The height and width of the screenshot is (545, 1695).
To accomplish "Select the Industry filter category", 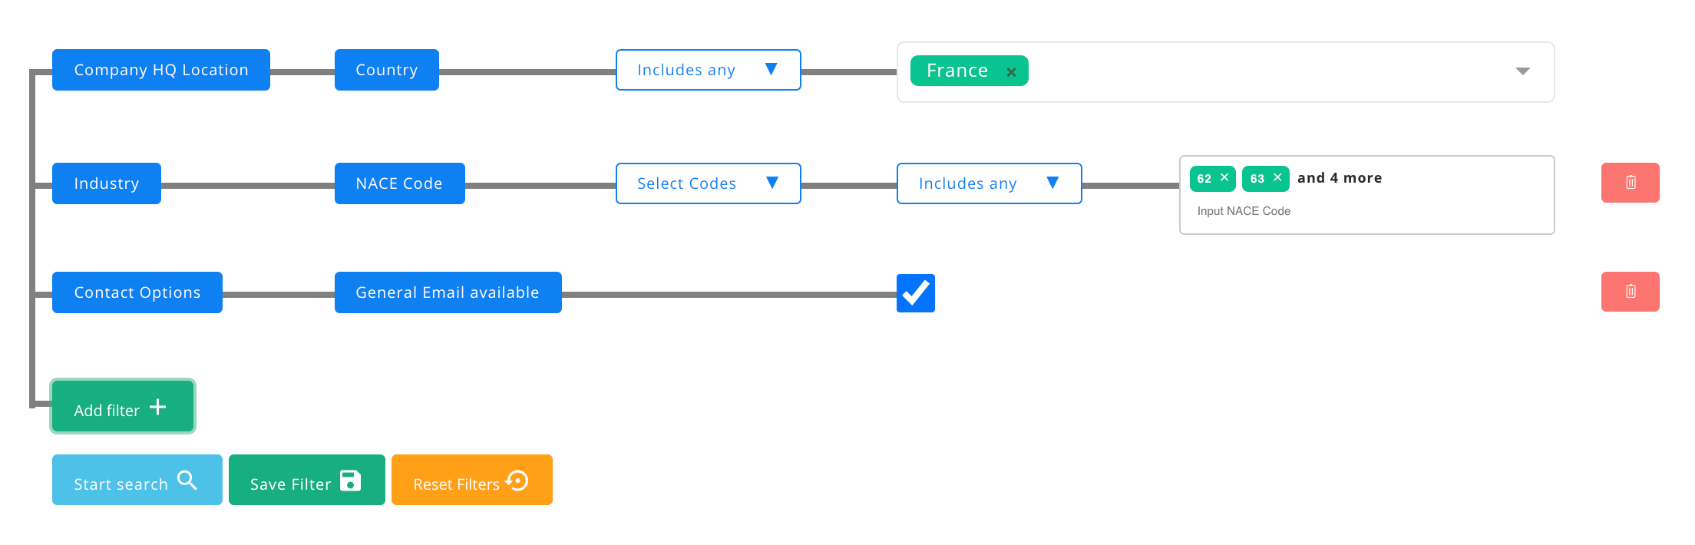I will click(x=107, y=183).
